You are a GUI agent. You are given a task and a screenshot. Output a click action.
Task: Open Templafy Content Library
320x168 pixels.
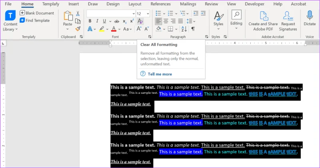[x=10, y=21]
